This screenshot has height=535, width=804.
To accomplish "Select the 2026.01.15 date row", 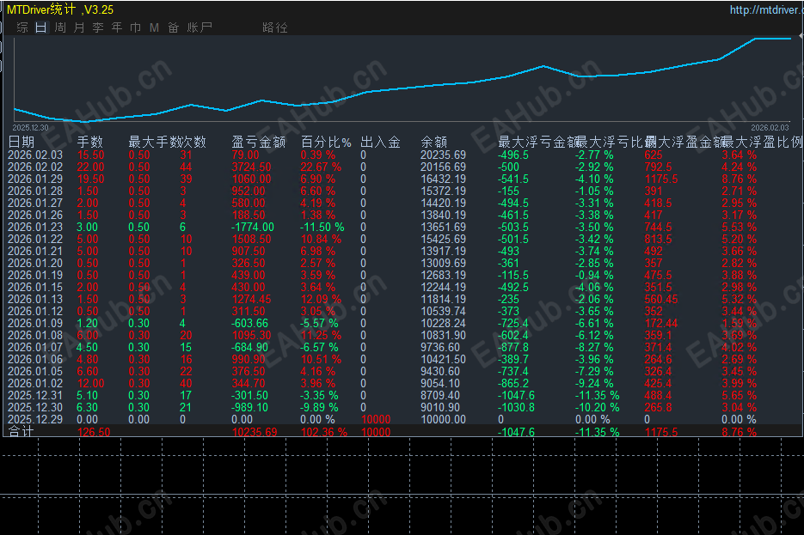I will 35,287.
